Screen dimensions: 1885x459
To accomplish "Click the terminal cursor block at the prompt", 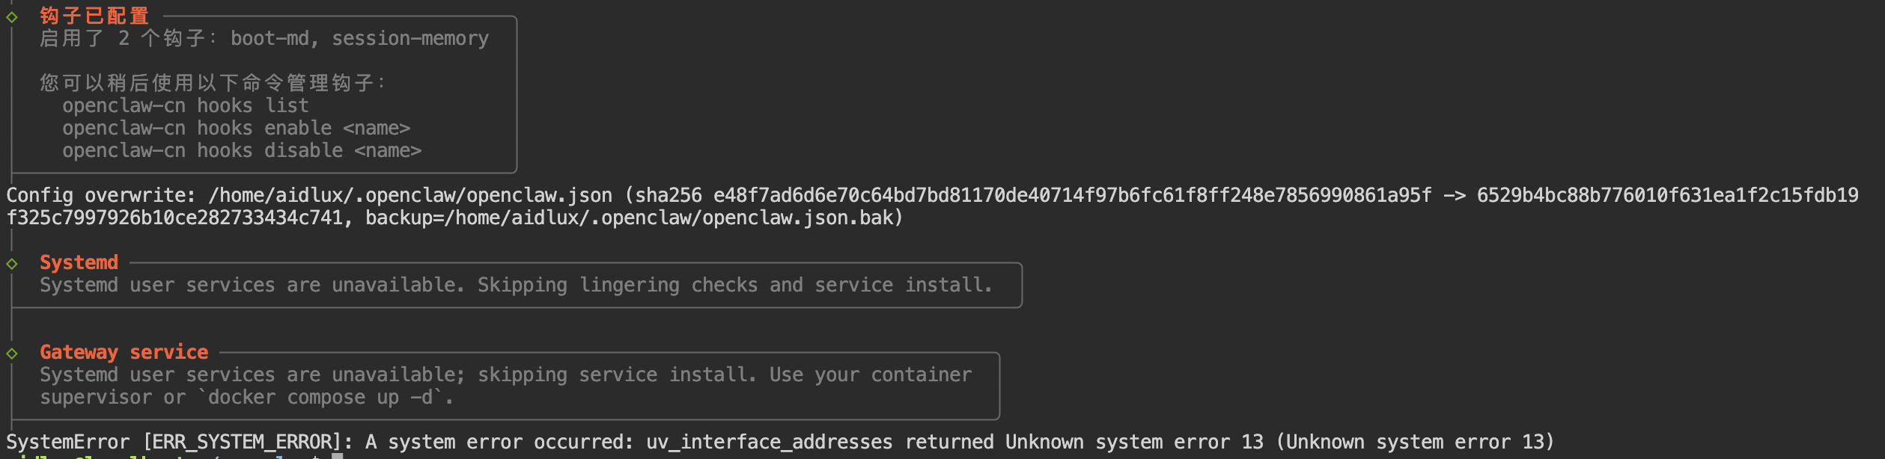I will 338,455.
